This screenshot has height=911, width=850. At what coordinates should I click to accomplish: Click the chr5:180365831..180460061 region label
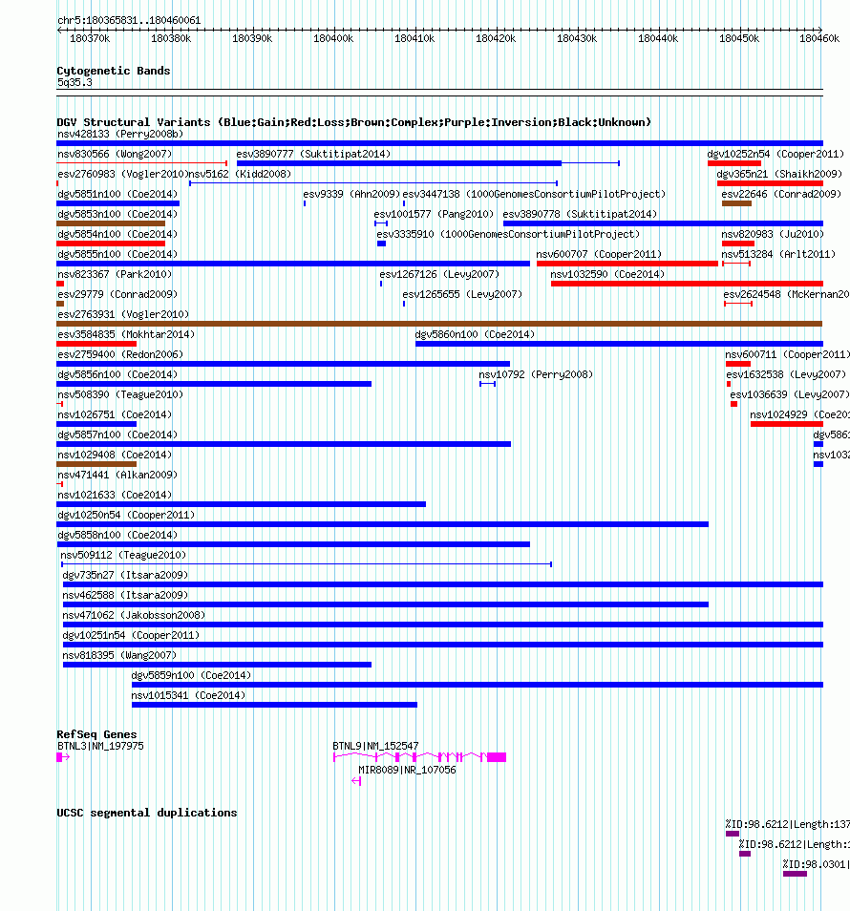coord(129,20)
